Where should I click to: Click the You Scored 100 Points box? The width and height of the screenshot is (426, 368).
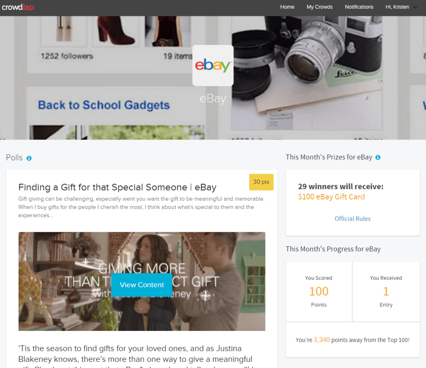click(319, 292)
